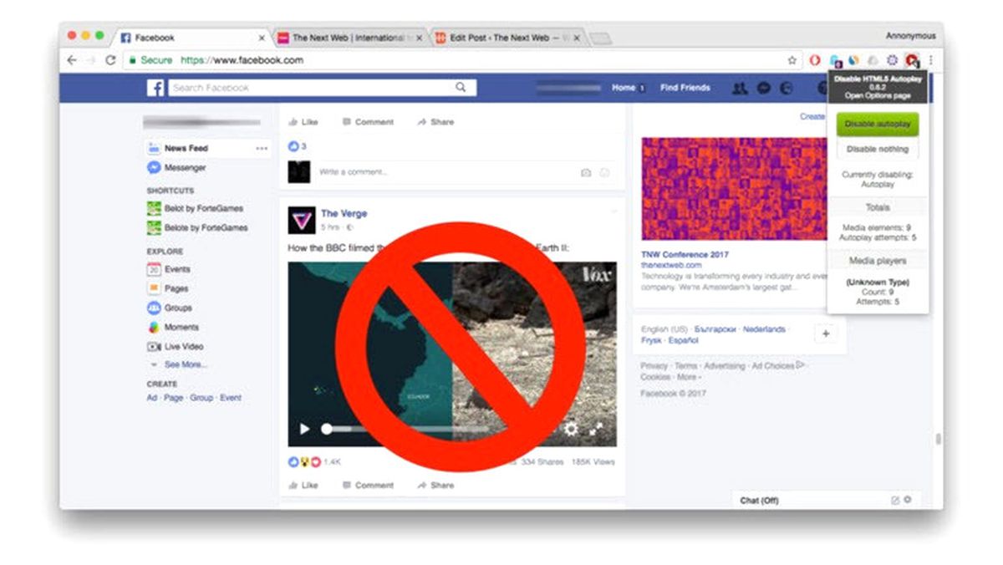This screenshot has height=565, width=1003.
Task: Open Options page link in extension popup
Action: [x=877, y=95]
